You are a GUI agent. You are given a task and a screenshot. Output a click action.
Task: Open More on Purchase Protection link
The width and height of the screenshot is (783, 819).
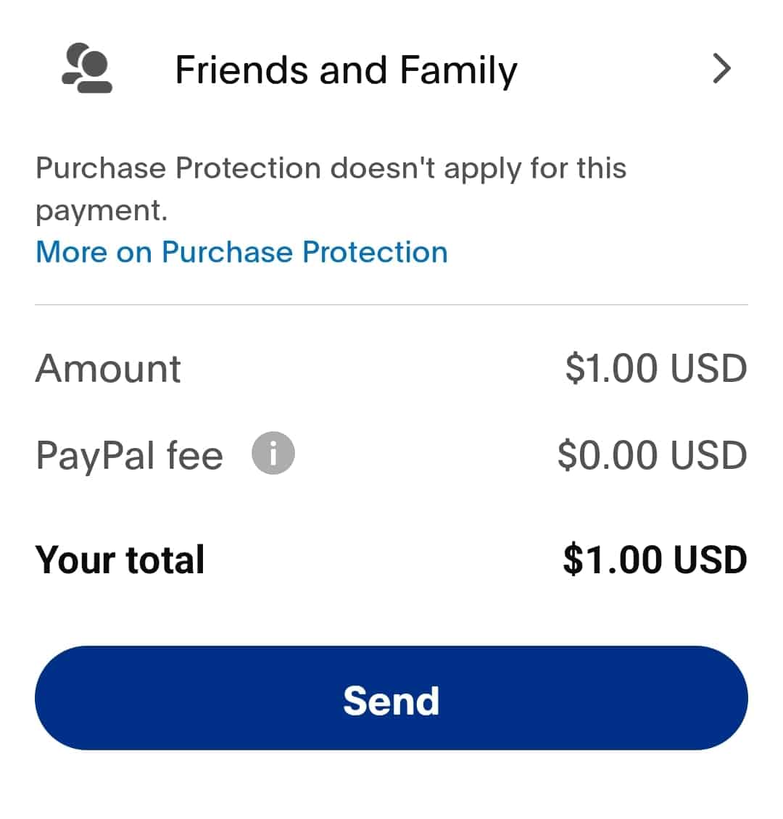(x=242, y=252)
